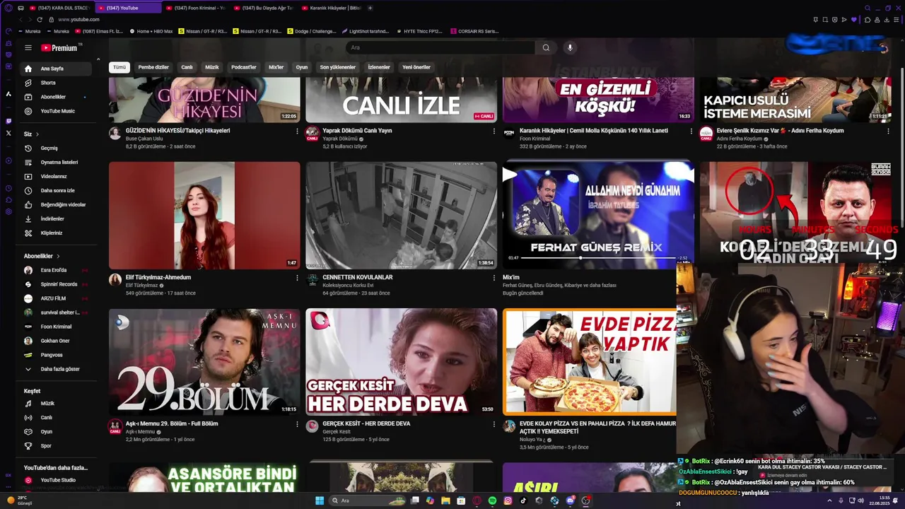Switch to KARA DUL STACEY browser tab

(x=61, y=8)
